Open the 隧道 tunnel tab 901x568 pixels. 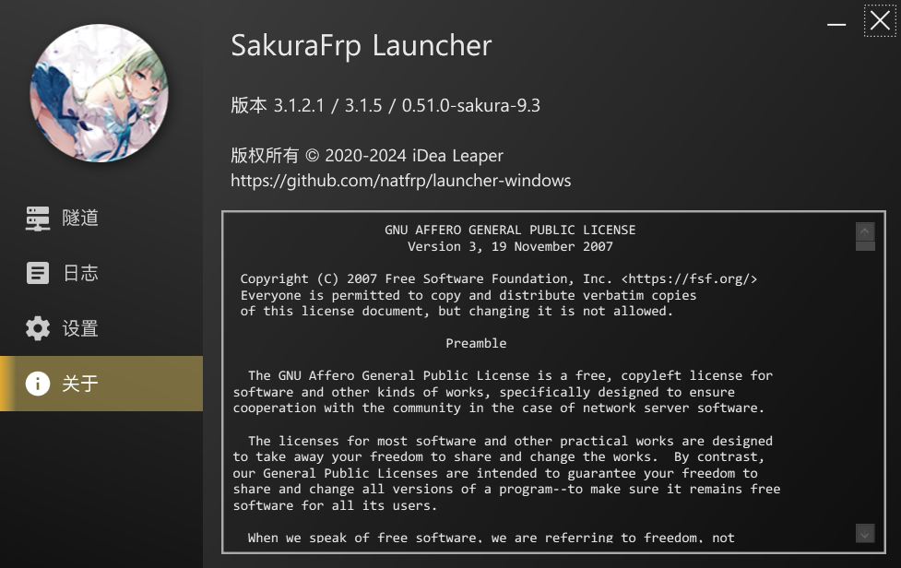pyautogui.click(x=101, y=219)
